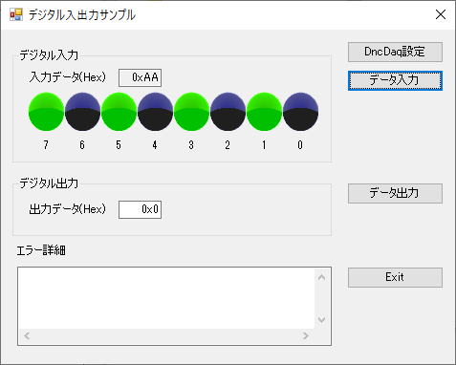Image resolution: width=456 pixels, height=365 pixels.
Task: Click the green LED indicator for bit 5
Action: click(x=119, y=112)
